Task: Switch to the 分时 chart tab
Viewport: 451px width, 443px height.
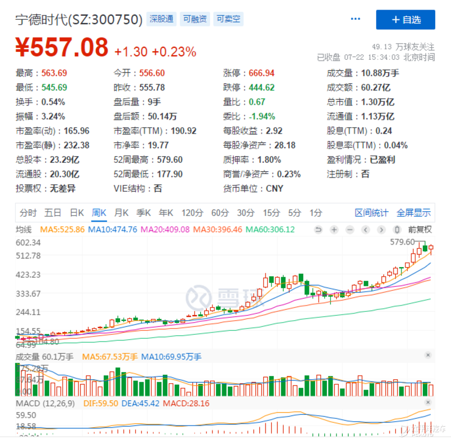Action: point(28,213)
